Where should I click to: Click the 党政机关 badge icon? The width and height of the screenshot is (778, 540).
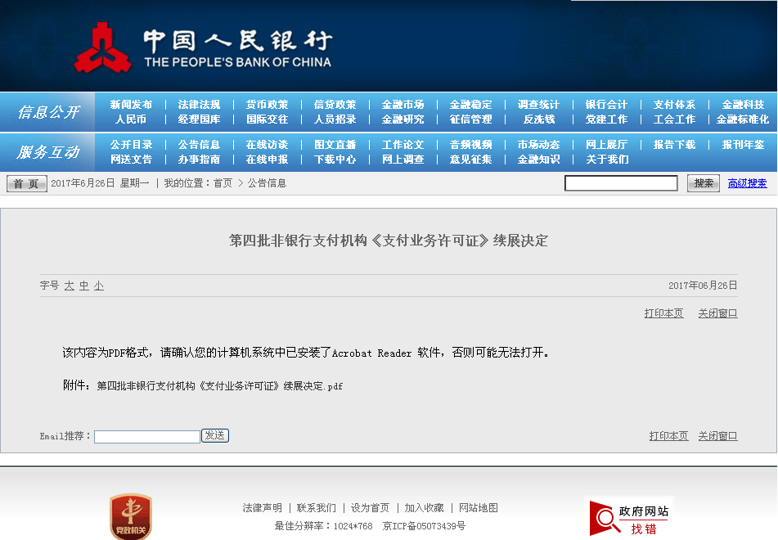point(131,516)
